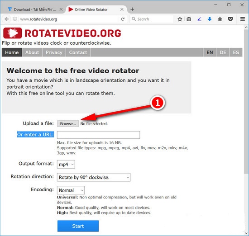Open the hamburger menu icon
The height and width of the screenshot is (236, 249).
pyautogui.click(x=243, y=19)
